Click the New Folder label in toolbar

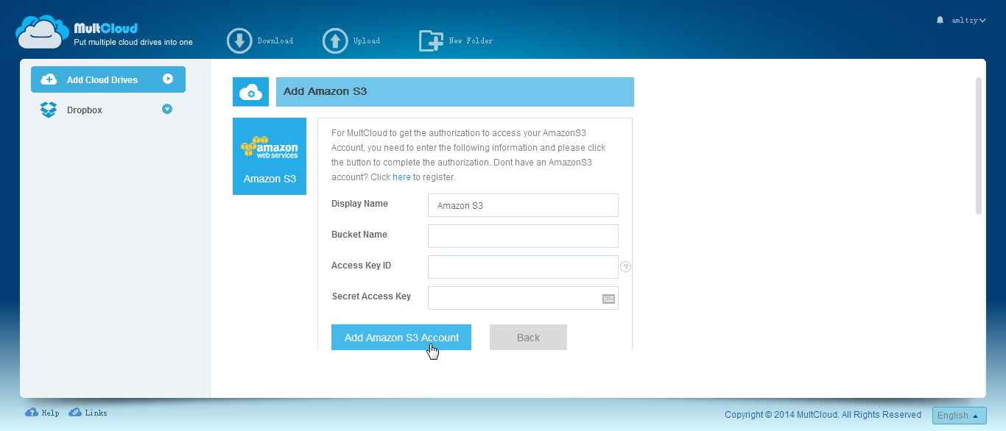pyautogui.click(x=471, y=41)
